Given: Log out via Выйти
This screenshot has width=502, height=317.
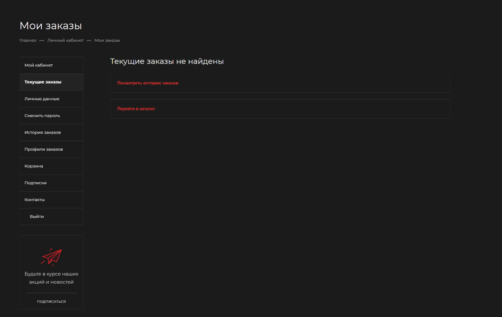Looking at the screenshot, I should click(37, 216).
